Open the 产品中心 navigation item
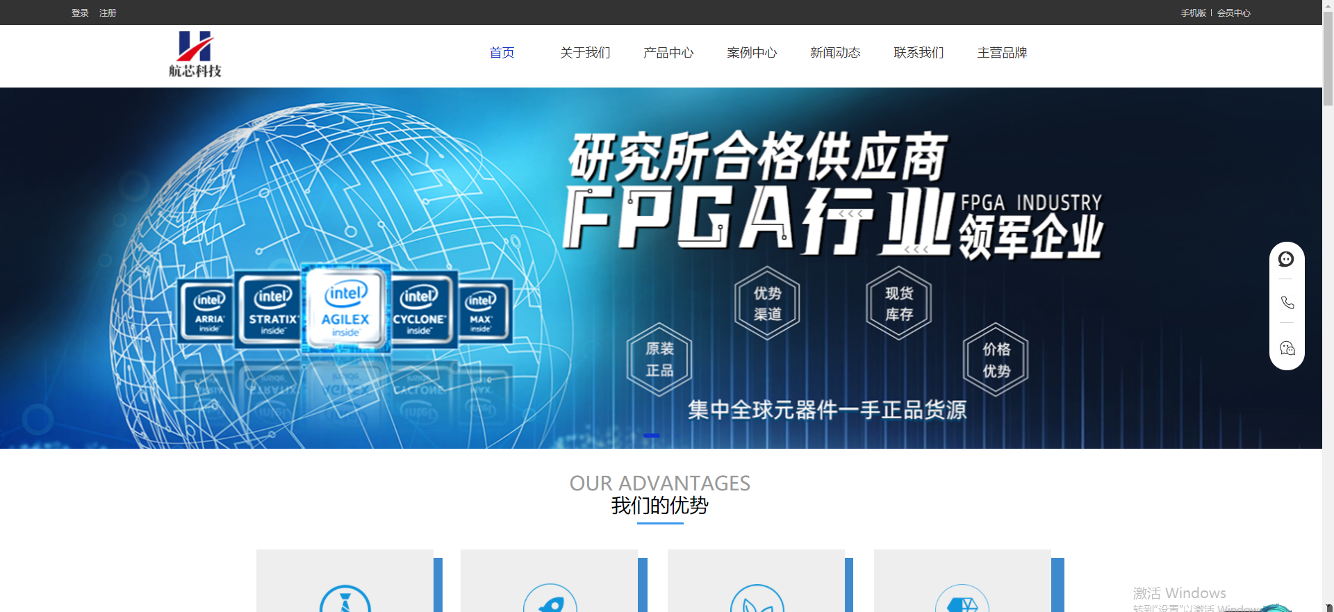The height and width of the screenshot is (612, 1334). pyautogui.click(x=668, y=53)
